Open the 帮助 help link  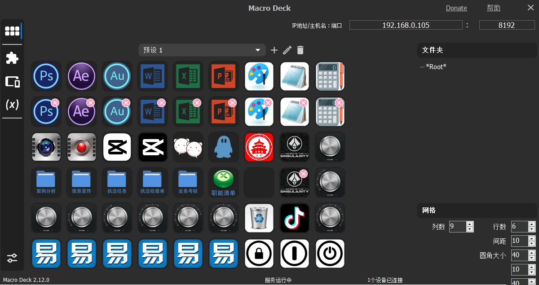493,8
